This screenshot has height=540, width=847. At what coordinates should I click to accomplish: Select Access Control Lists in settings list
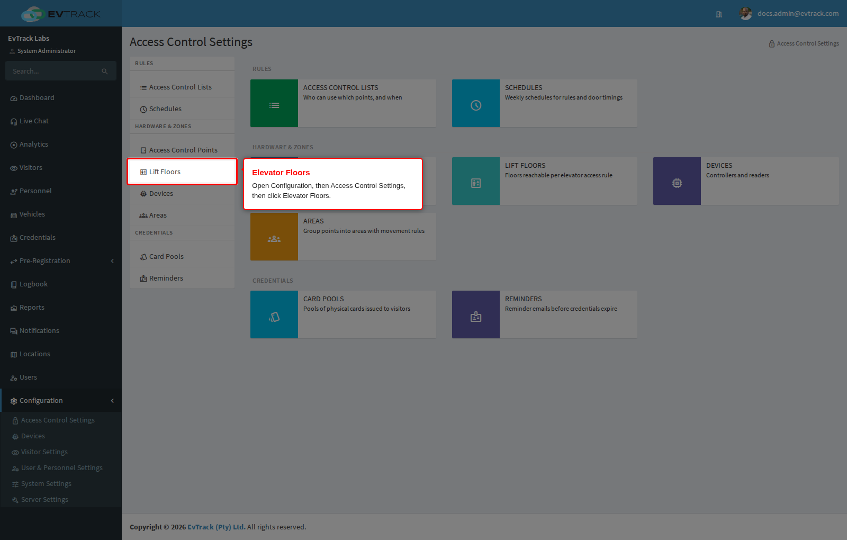[182, 87]
